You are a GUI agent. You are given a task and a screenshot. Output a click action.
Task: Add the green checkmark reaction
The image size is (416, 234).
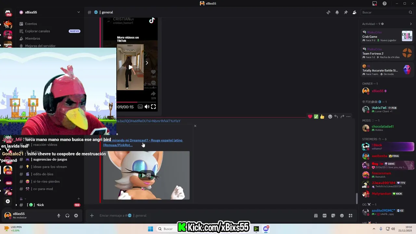point(316,117)
